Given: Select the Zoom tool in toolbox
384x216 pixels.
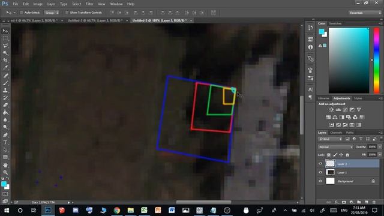Looking at the screenshot, I should point(5,173).
